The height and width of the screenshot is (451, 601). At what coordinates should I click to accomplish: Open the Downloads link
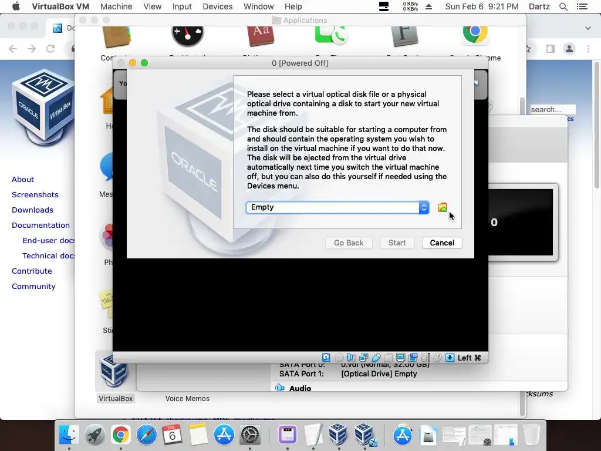click(32, 210)
